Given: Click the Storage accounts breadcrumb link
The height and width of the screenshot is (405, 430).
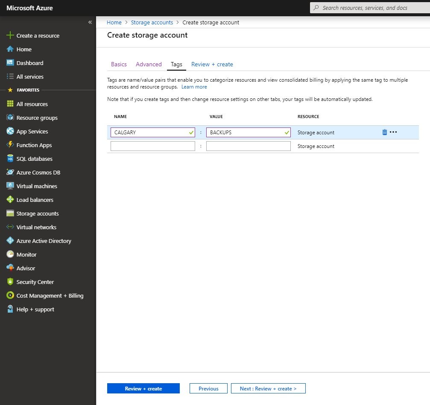Looking at the screenshot, I should tap(152, 22).
